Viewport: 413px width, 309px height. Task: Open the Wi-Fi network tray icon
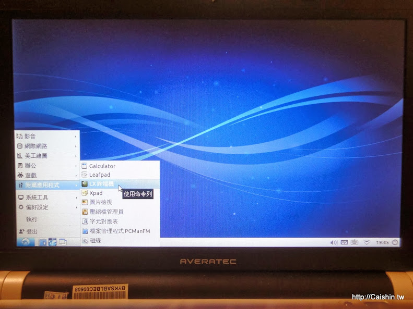pos(367,242)
